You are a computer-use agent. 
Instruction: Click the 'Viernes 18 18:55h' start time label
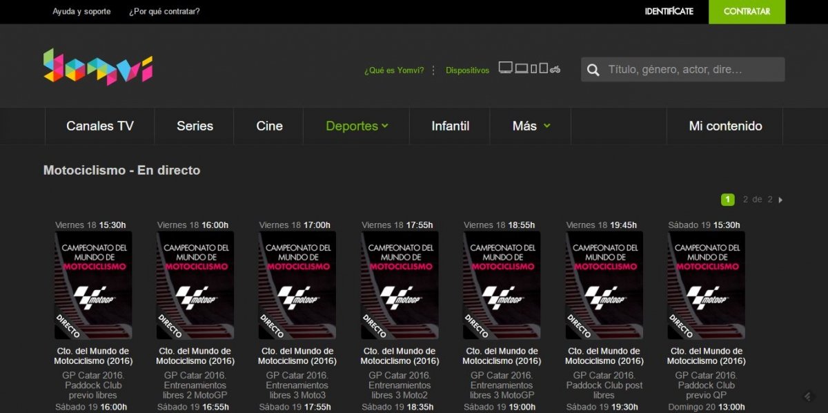pyautogui.click(x=500, y=225)
